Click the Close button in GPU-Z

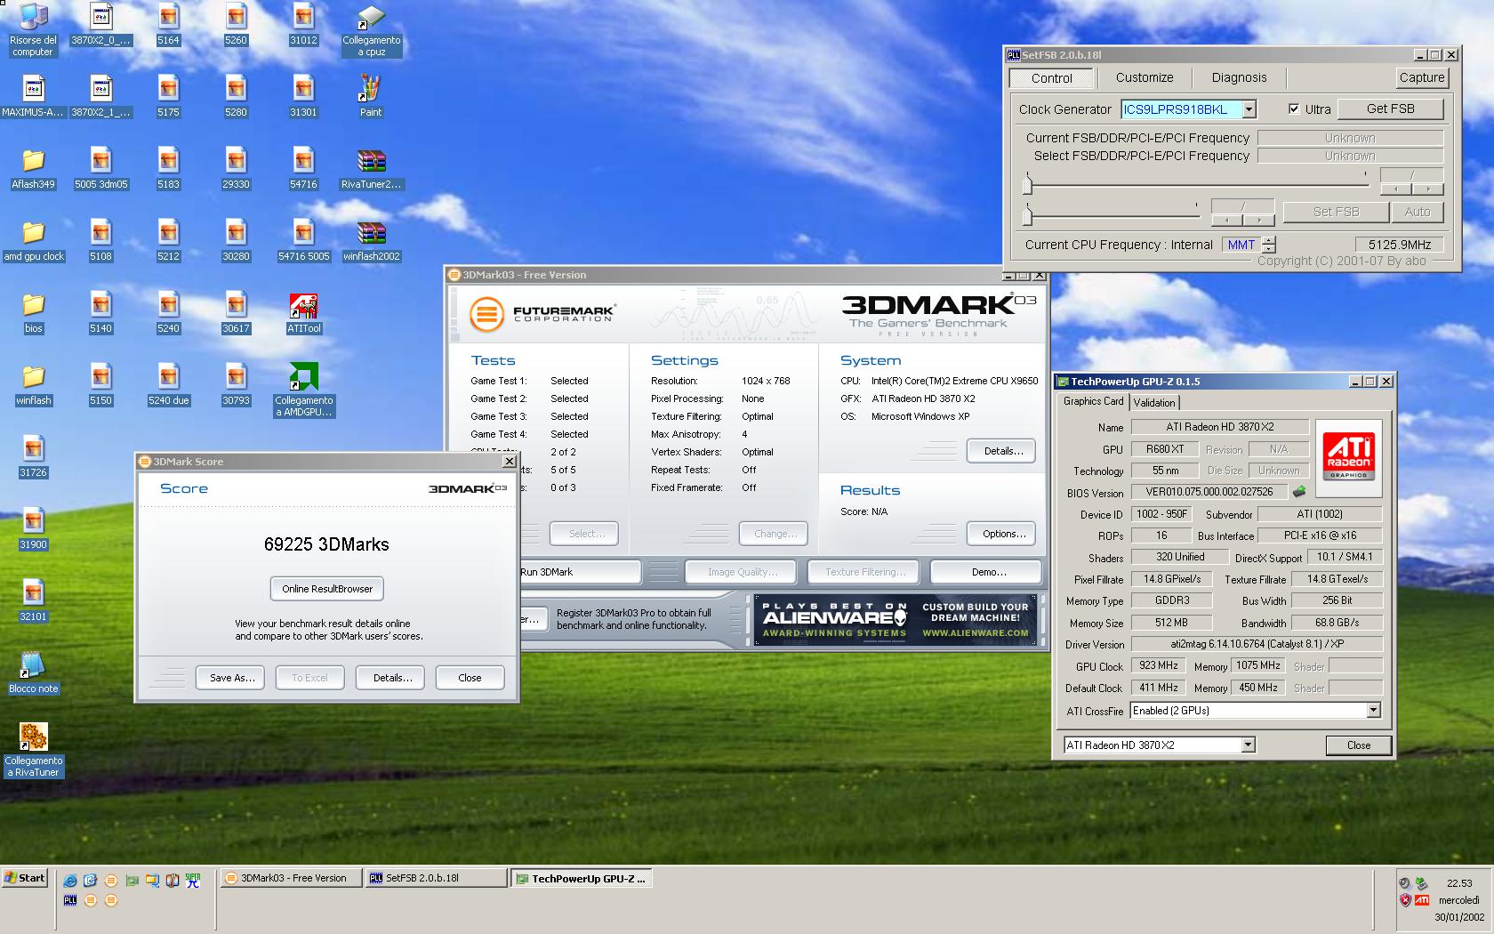click(1358, 745)
